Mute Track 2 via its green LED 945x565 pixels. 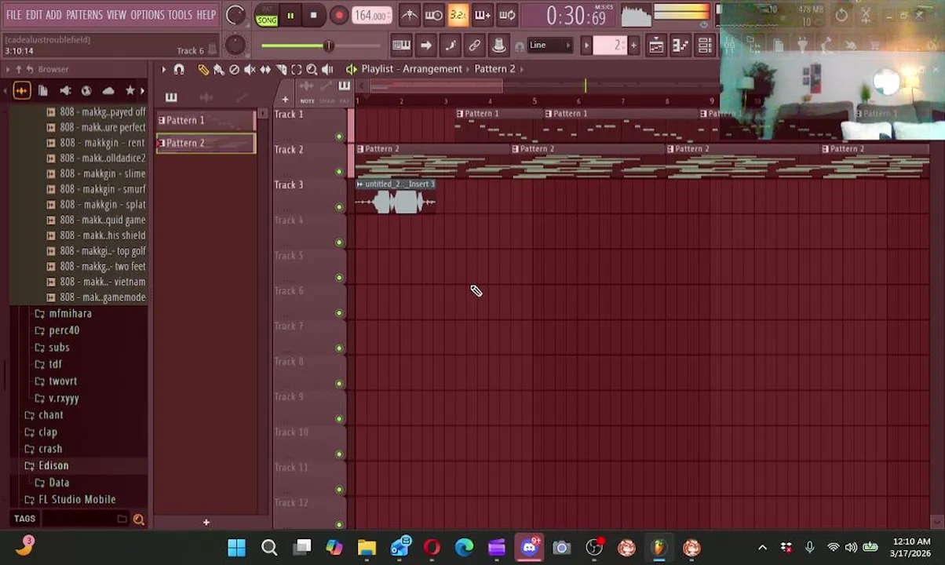[x=339, y=172]
